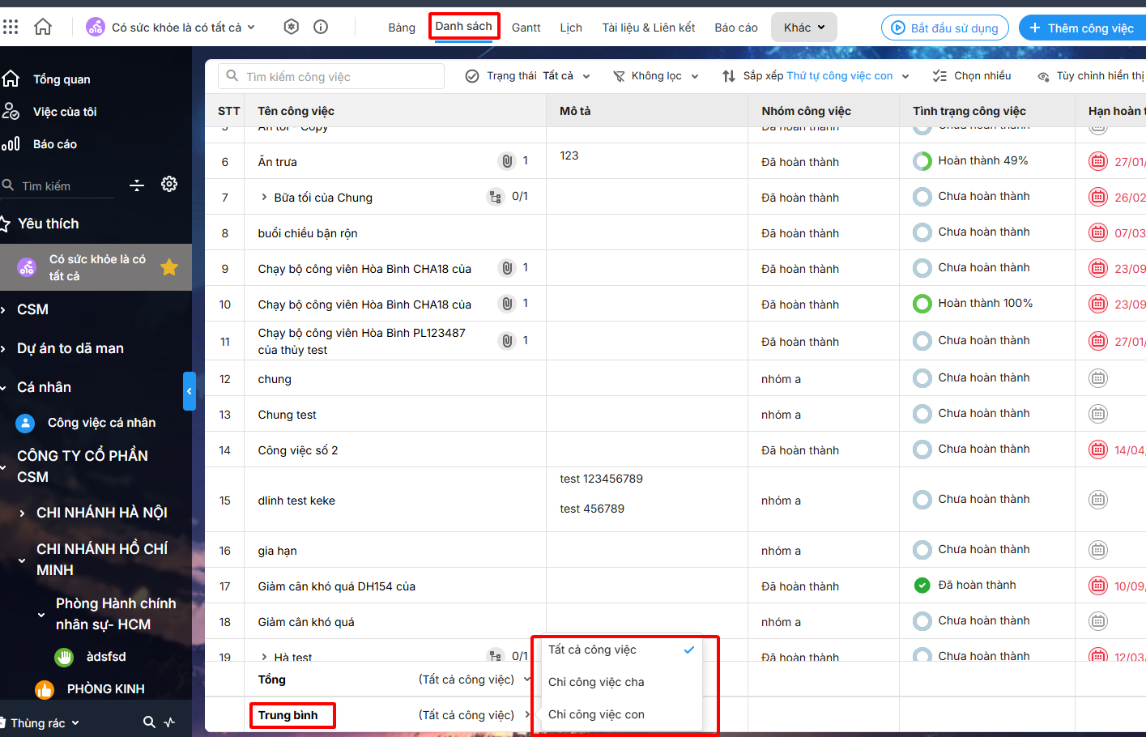Toggle status circle for Bữa tối của Chung
Viewport: 1146px width, 737px height.
(922, 197)
